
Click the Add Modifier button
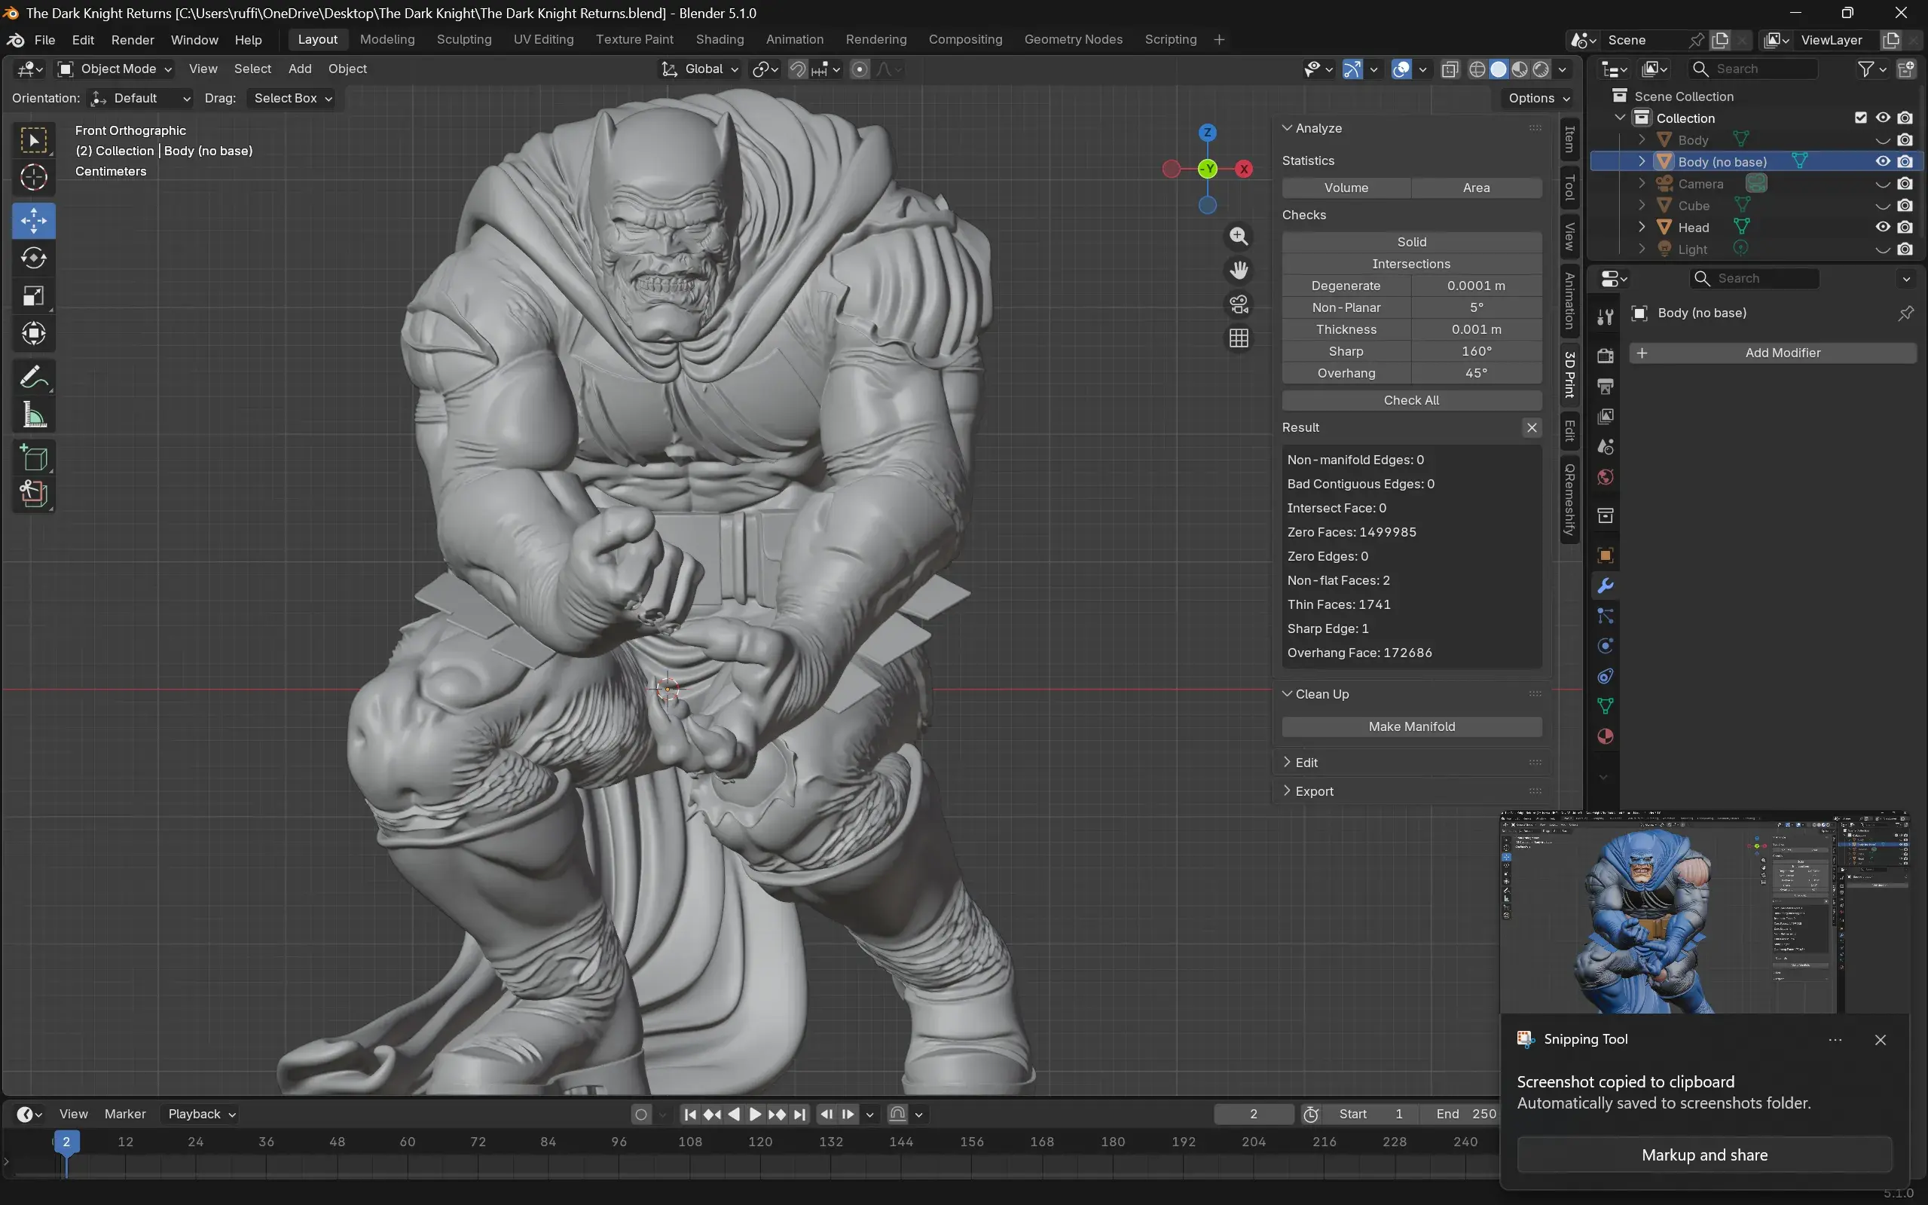click(1773, 353)
